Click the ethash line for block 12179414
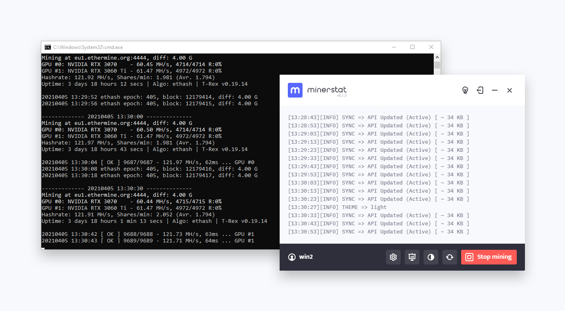The width and height of the screenshot is (565, 311). click(x=150, y=97)
